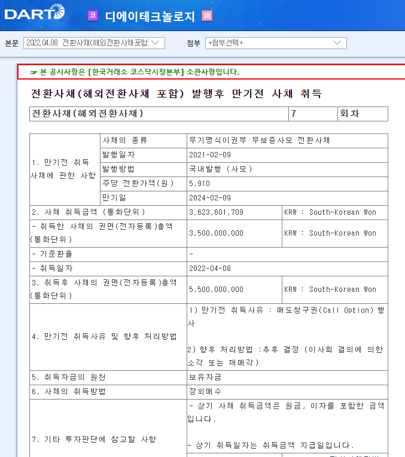Click the maturity date '2024-02-09'
Image resolution: width=405 pixels, height=457 pixels.
click(x=210, y=198)
